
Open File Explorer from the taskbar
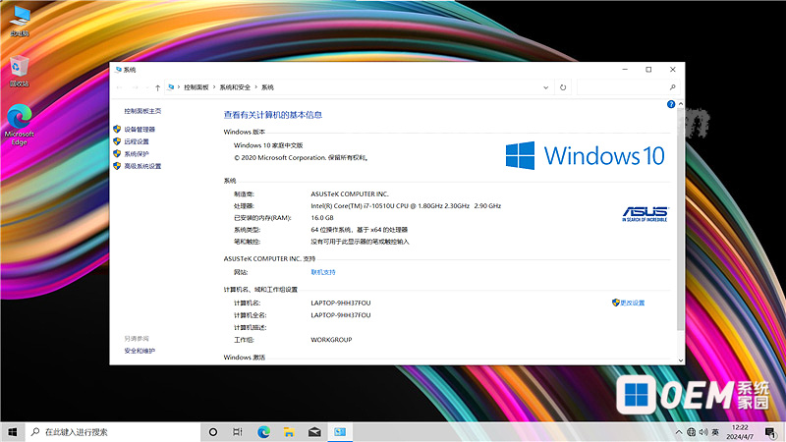[289, 432]
